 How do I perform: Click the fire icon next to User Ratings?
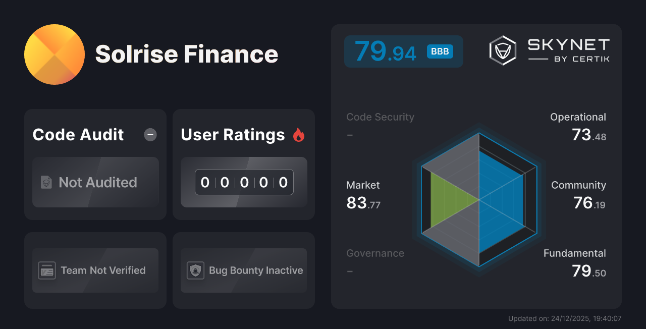299,134
